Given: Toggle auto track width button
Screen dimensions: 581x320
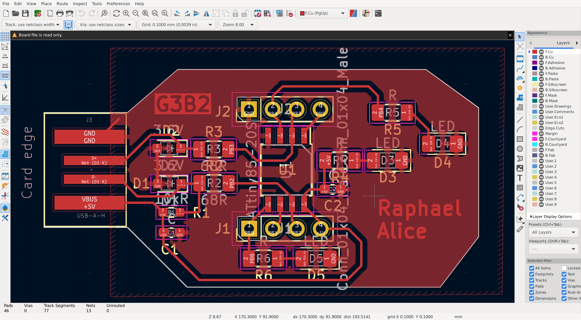Looking at the screenshot, I should click(x=68, y=25).
